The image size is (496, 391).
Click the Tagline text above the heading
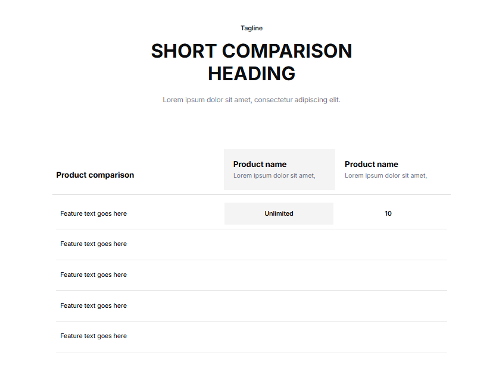coord(251,29)
